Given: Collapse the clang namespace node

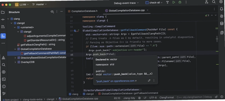Looking at the screenshot, I should [8, 19].
